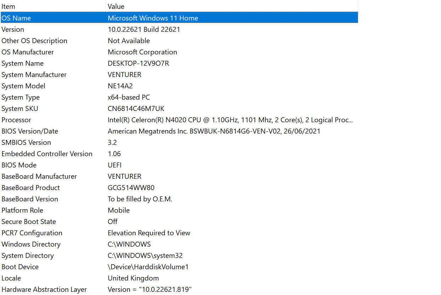Select the Version row label
This screenshot has width=441, height=295.
pos(13,29)
